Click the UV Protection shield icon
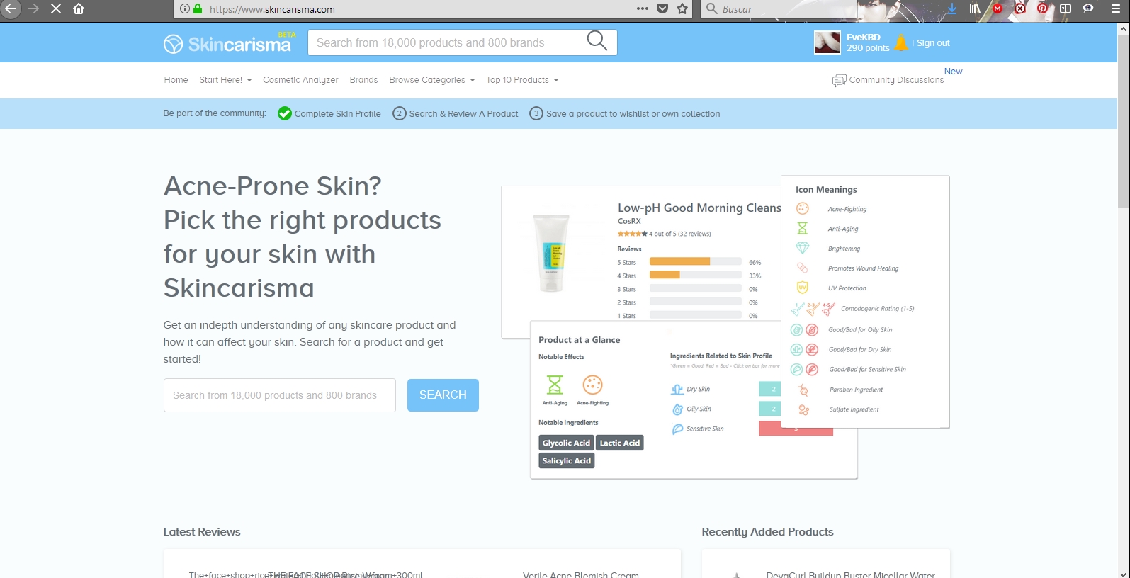1130x578 pixels. (x=802, y=288)
